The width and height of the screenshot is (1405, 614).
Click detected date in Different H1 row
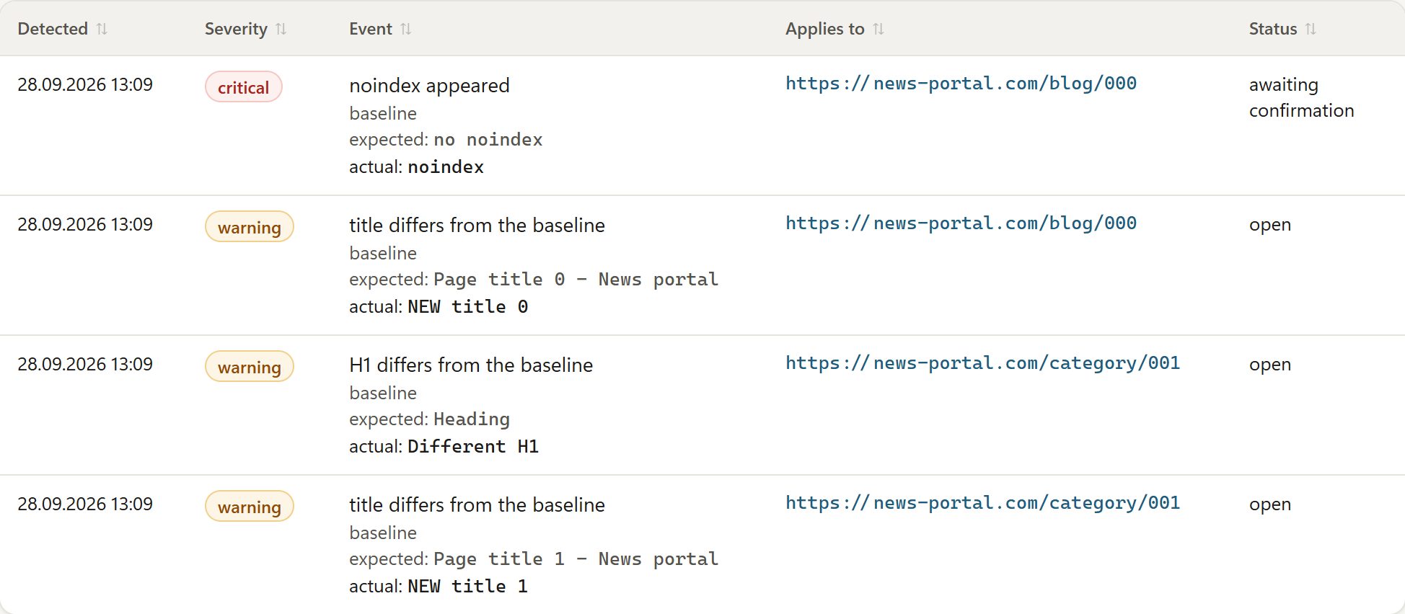(85, 365)
